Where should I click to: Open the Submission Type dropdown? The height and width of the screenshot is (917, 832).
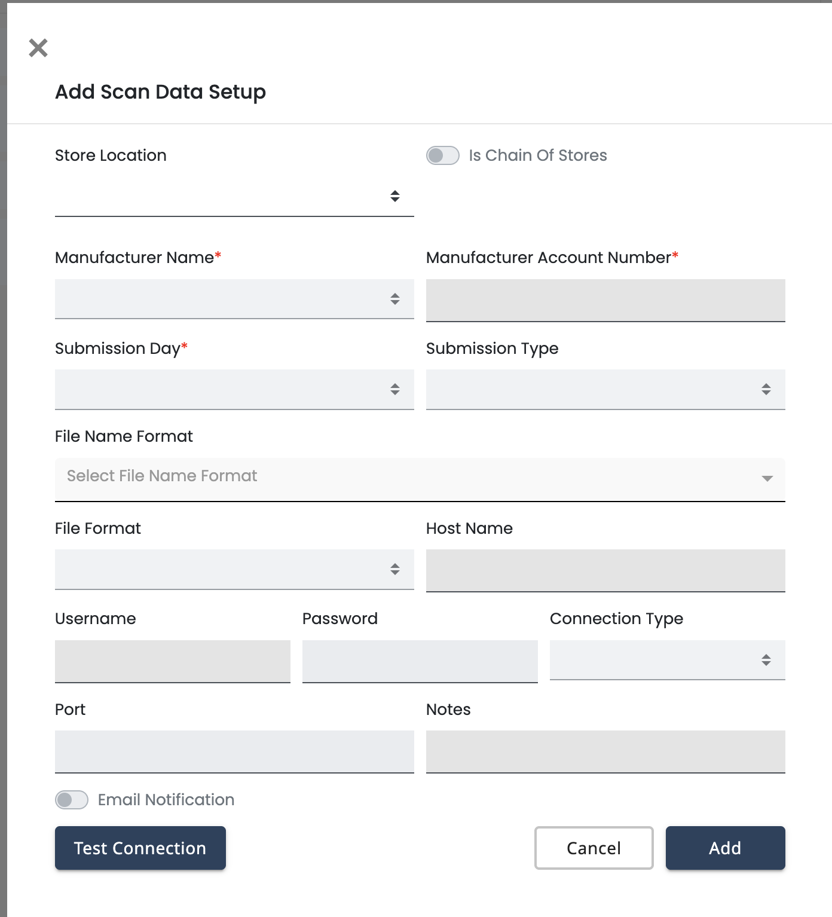pos(605,389)
